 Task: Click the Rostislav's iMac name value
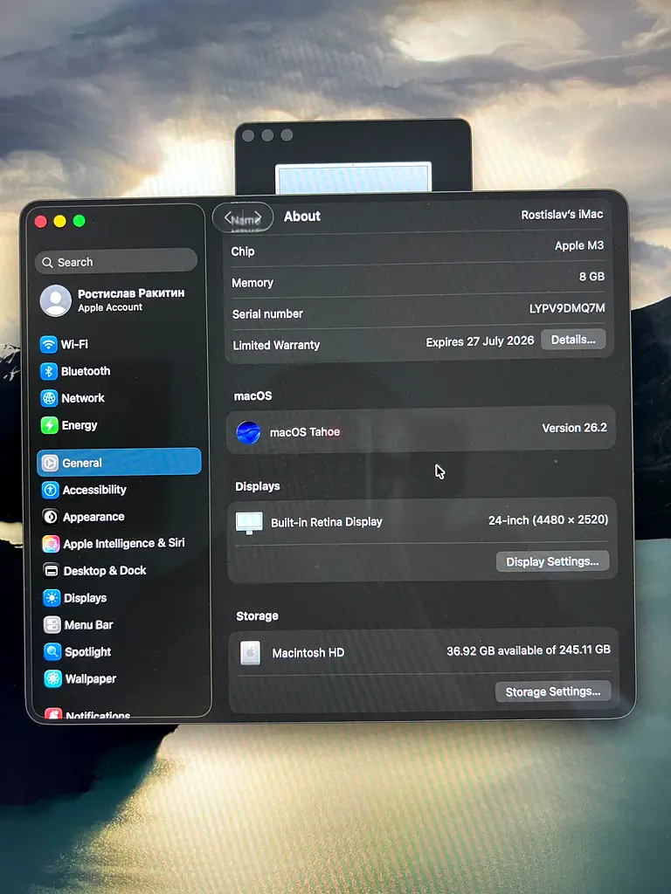[562, 215]
